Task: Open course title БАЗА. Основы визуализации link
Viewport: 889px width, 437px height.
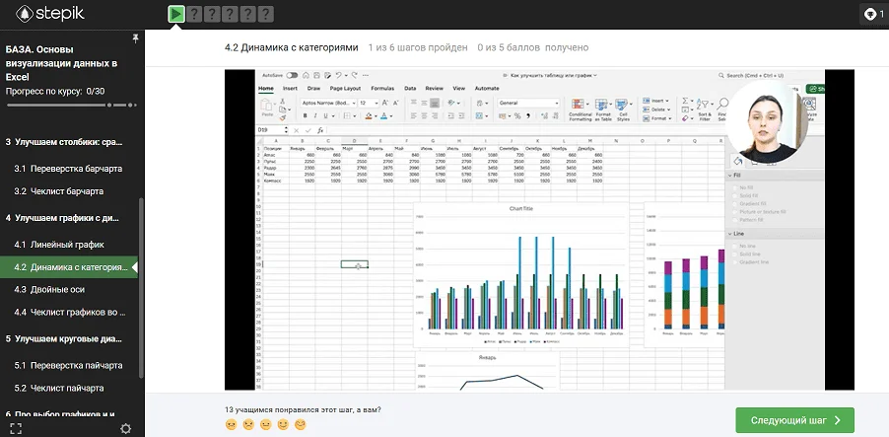Action: 61,62
